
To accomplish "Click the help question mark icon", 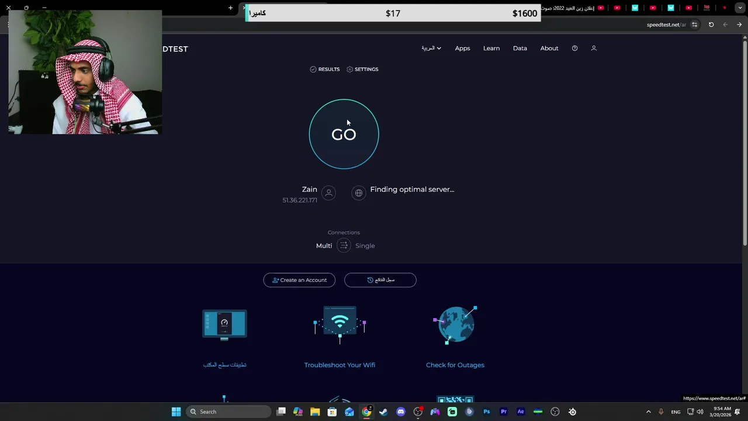I will point(575,48).
